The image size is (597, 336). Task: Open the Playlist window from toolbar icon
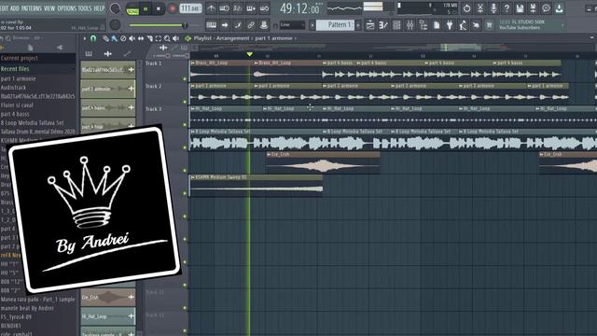[x=370, y=25]
